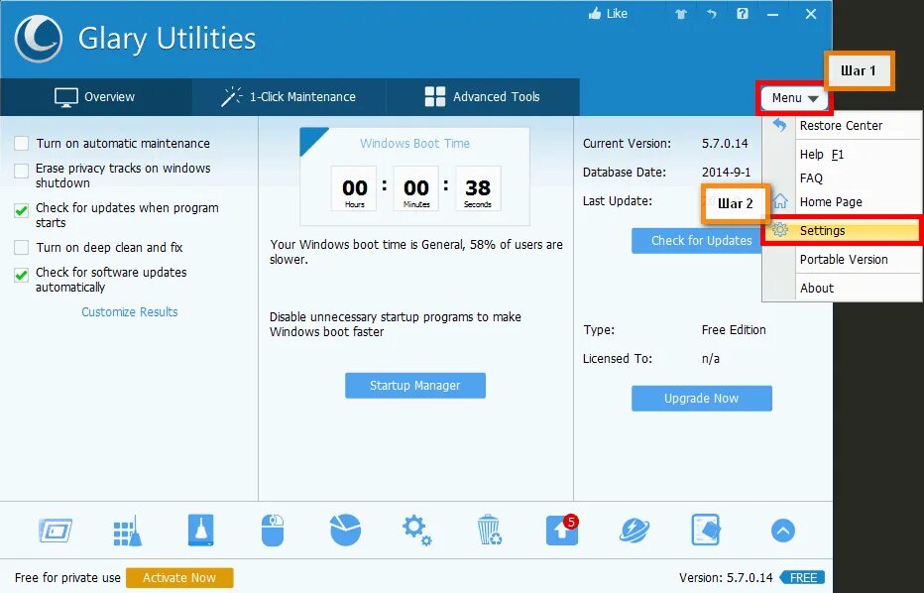
Task: Open the Browser Assistant planet icon
Action: pyautogui.click(x=635, y=530)
